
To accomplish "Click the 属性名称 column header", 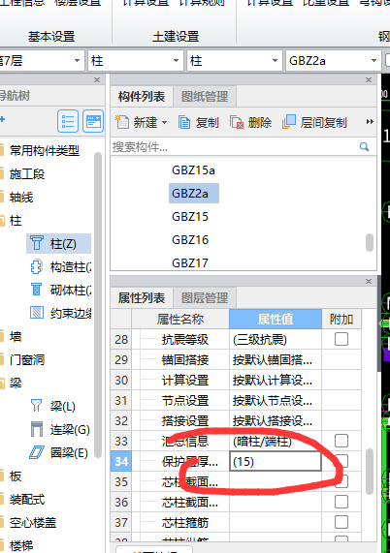I will tap(180, 320).
